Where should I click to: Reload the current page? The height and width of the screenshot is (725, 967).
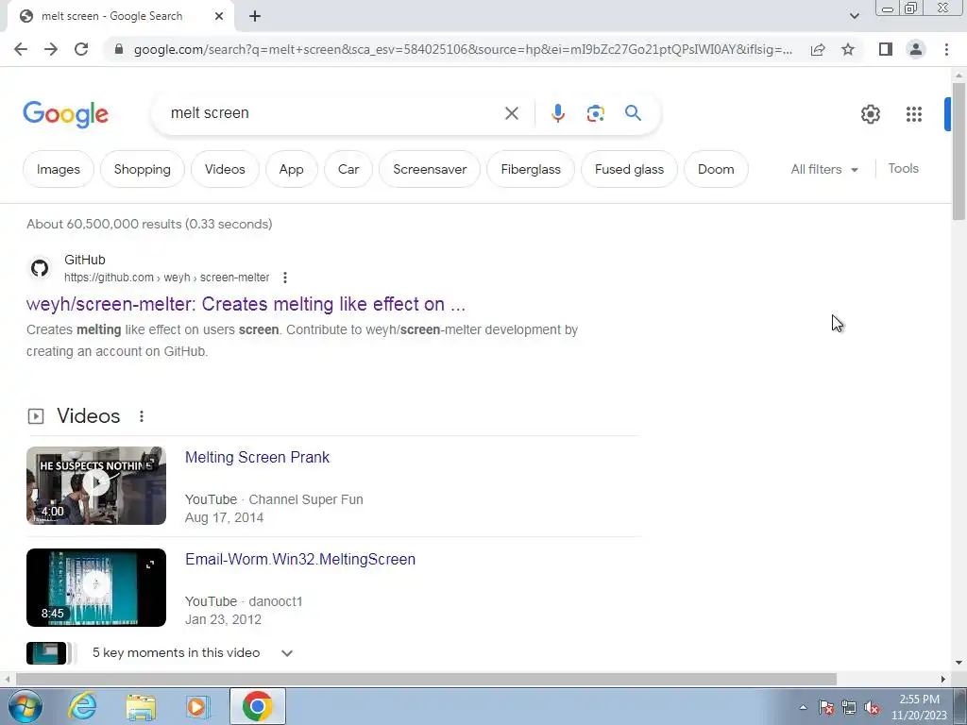coord(81,49)
